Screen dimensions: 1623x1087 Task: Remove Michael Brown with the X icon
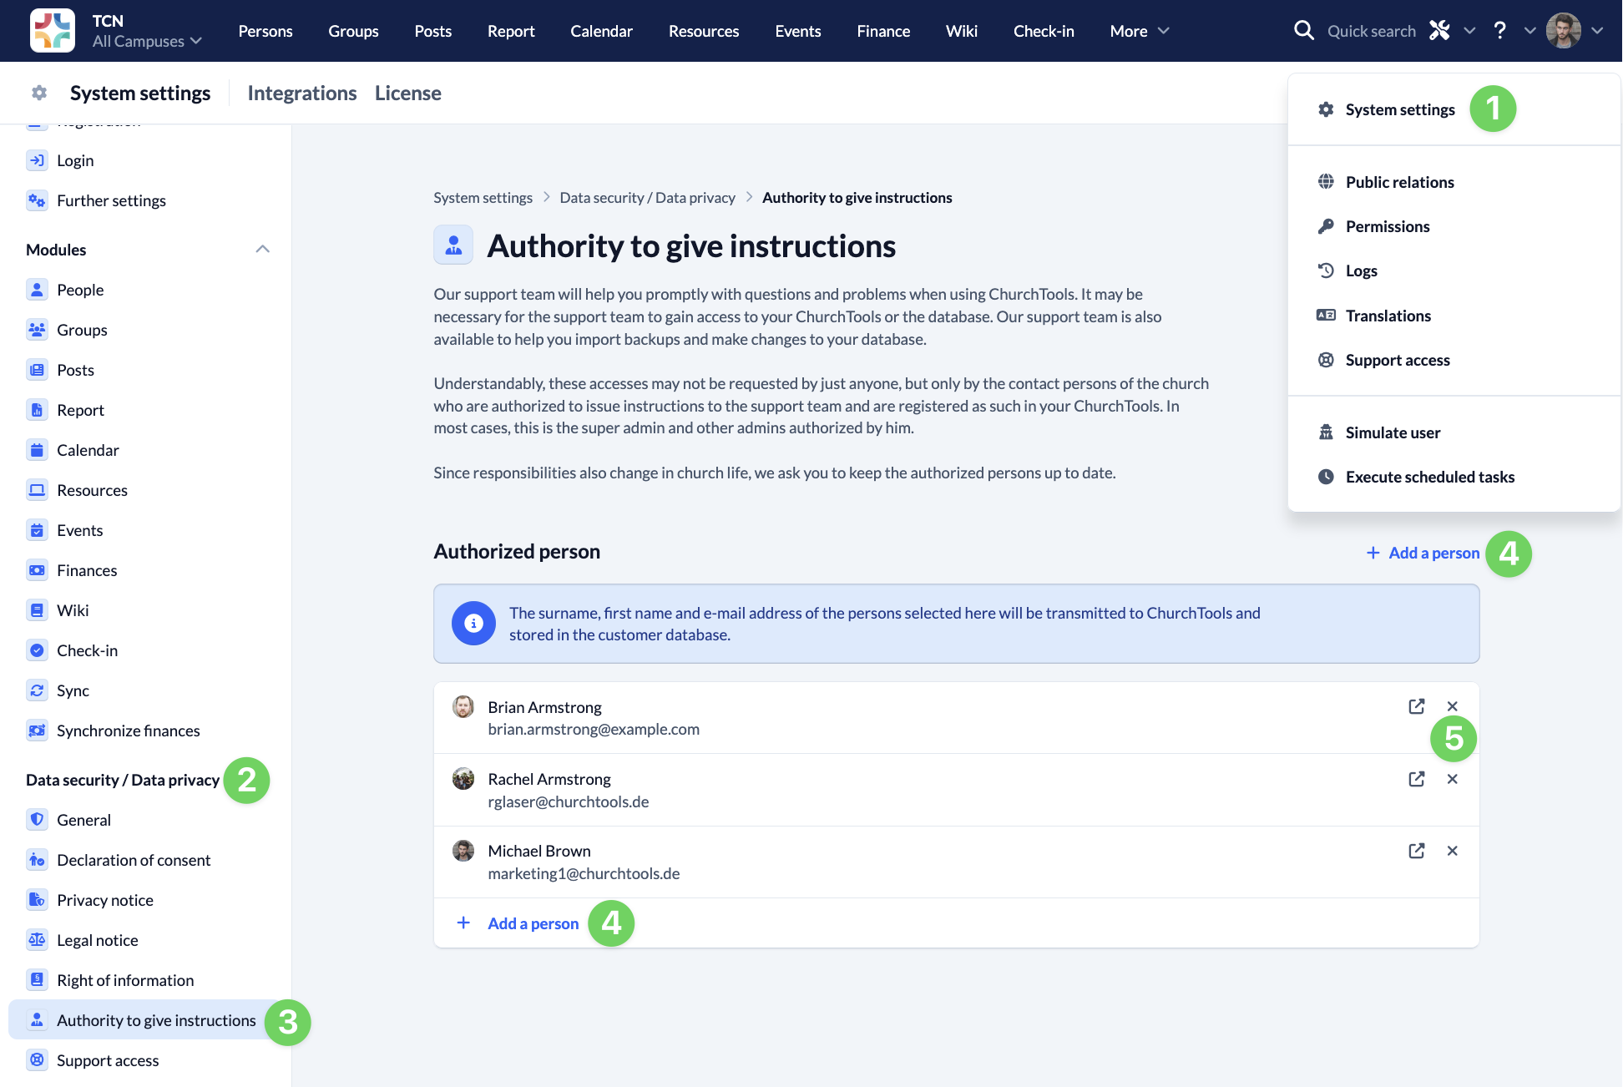point(1452,851)
